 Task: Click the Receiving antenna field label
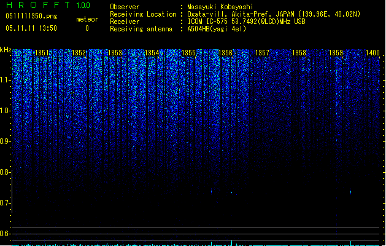coord(141,29)
